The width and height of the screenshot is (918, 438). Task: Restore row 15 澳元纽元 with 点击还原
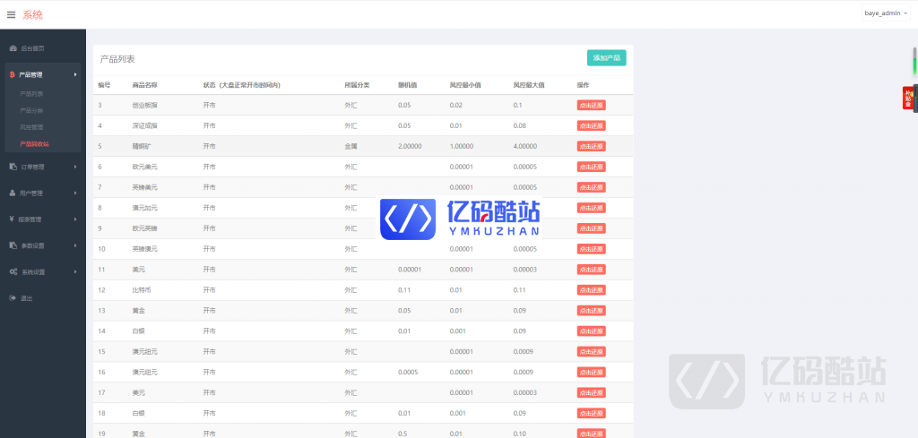[592, 351]
